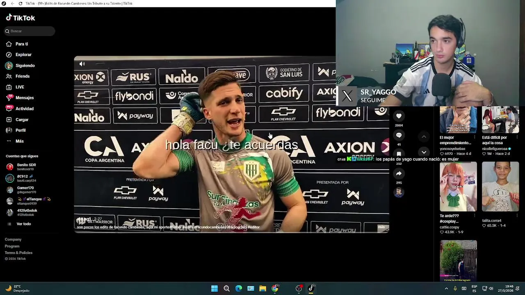Go to next video with down chevron
This screenshot has width=525, height=295.
pos(424,152)
